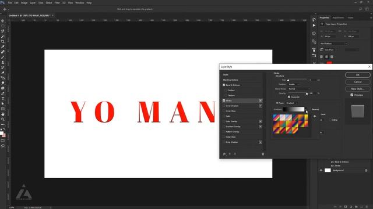Select the Zoom tool
This screenshot has width=373, height=209.
2,120
